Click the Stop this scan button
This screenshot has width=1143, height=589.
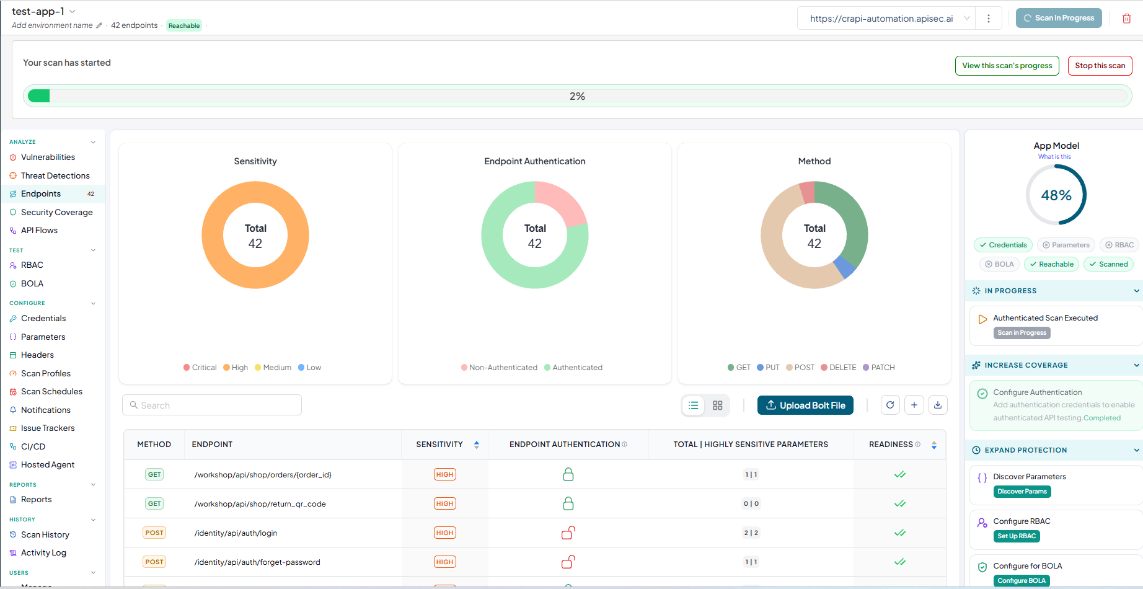(x=1100, y=66)
